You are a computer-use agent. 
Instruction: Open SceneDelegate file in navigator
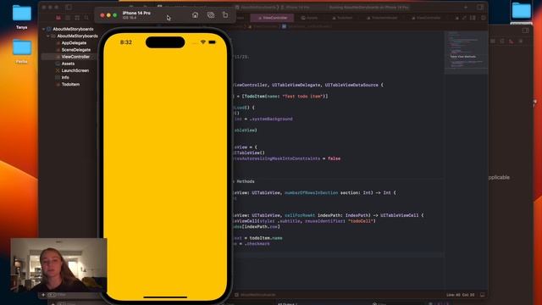tap(75, 50)
